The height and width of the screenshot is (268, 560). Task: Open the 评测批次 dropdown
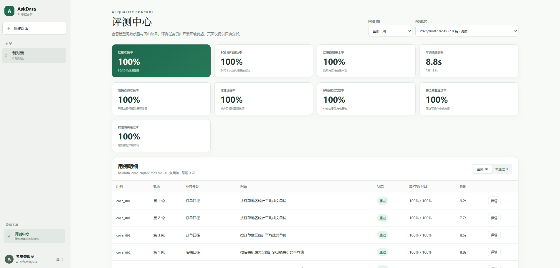[467, 31]
